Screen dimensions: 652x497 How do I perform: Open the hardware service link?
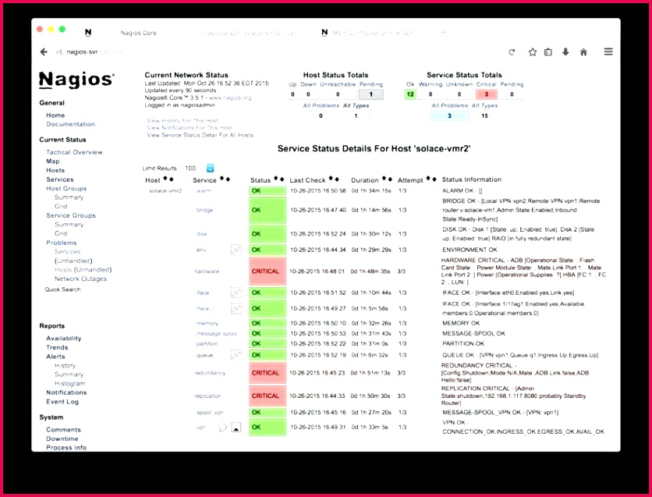point(206,272)
